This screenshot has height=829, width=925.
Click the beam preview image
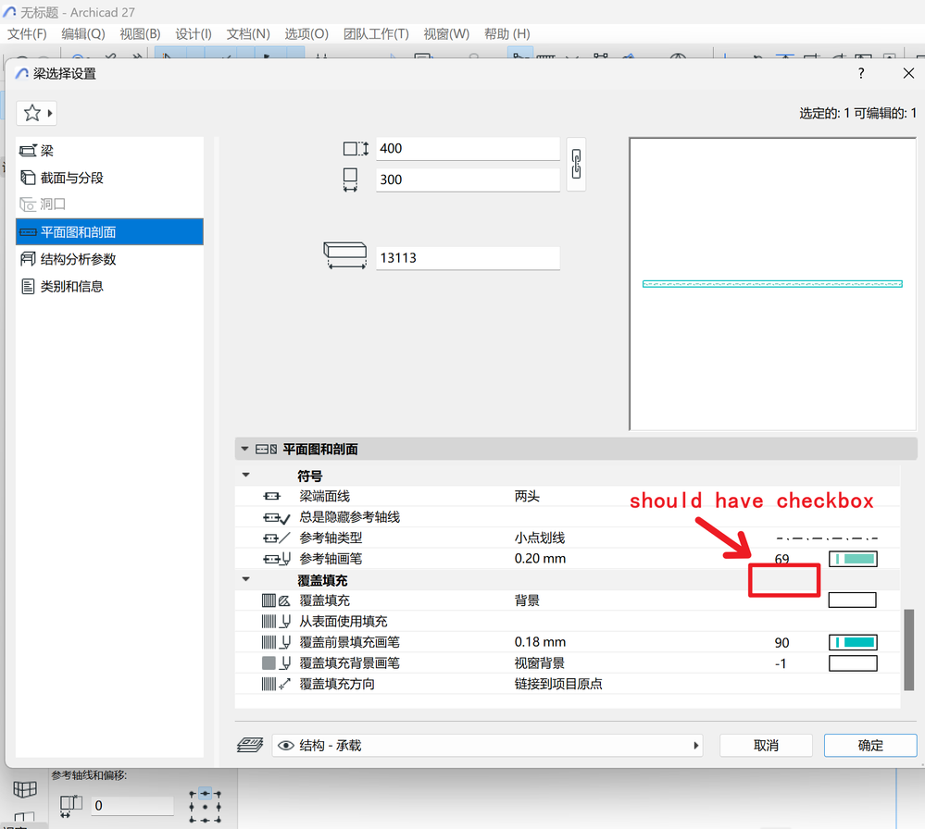click(773, 284)
